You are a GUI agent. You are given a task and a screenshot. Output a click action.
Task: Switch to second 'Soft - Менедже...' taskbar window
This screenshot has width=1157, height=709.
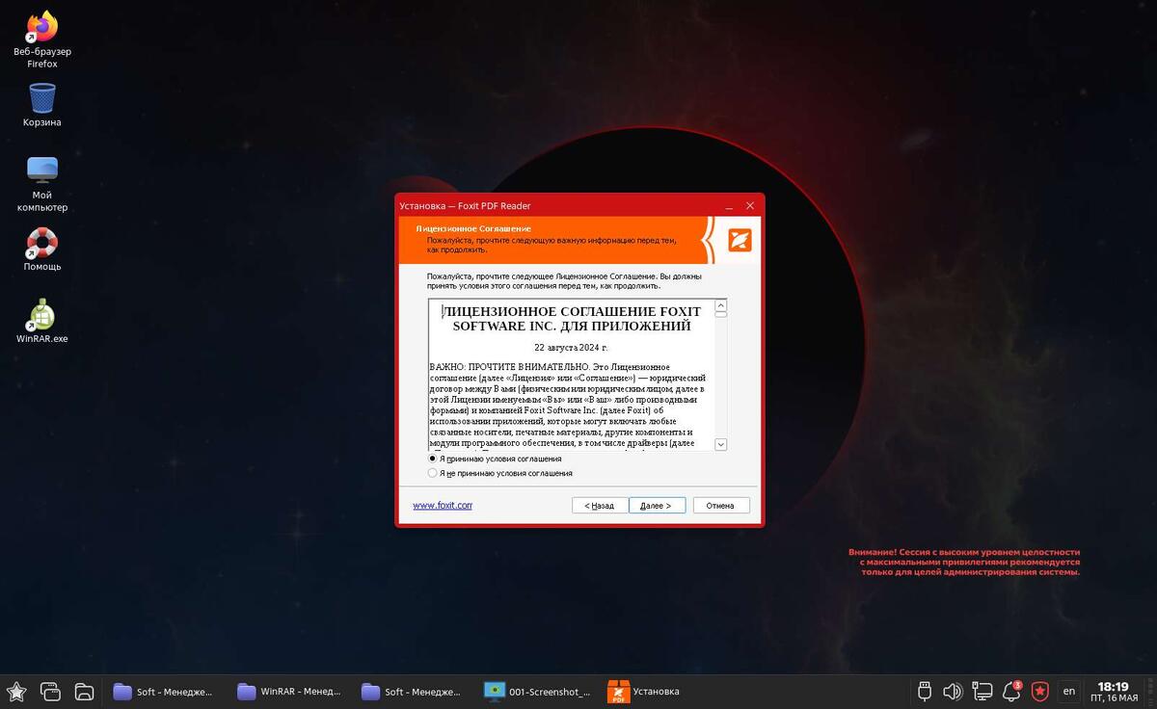[413, 692]
